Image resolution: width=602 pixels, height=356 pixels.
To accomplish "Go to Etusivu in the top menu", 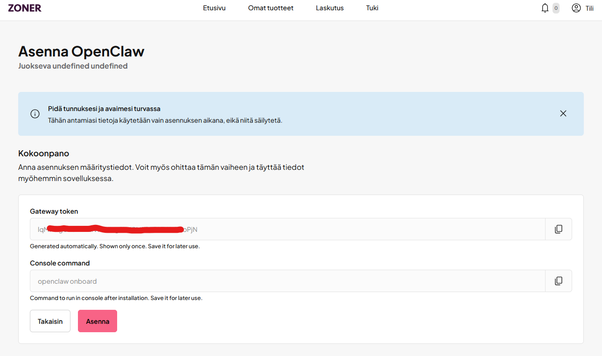I will coord(214,8).
